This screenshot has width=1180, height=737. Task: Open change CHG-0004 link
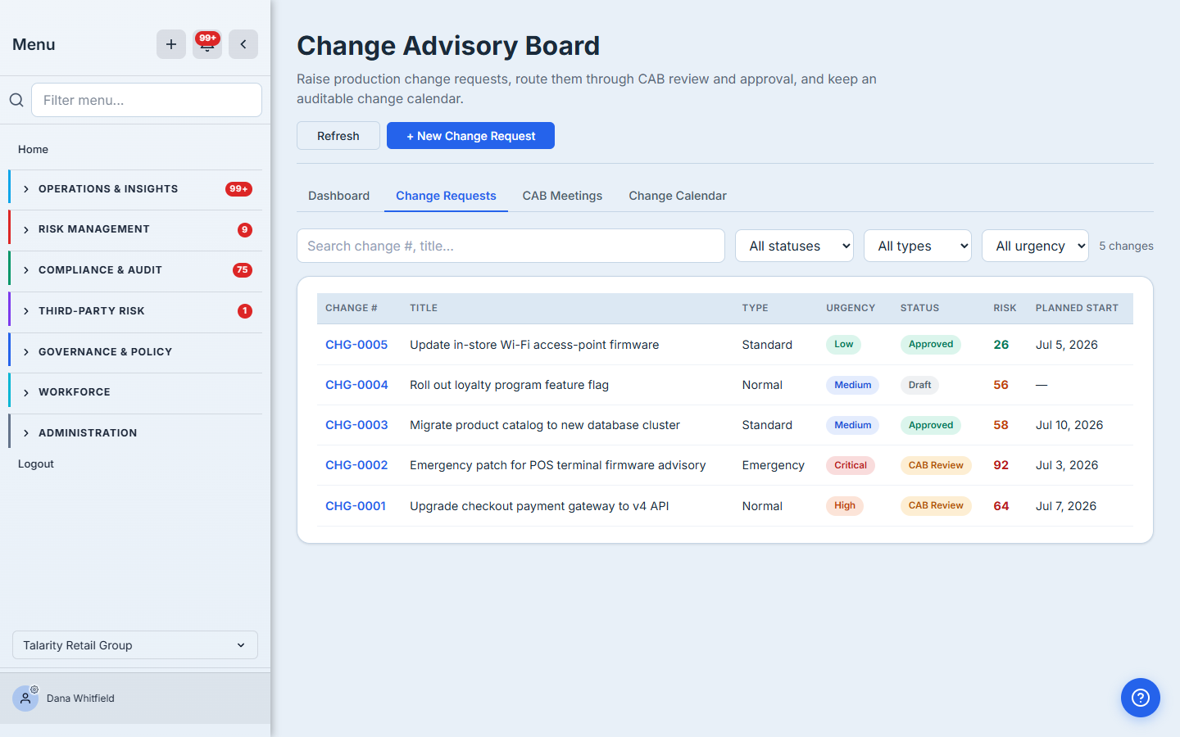click(356, 385)
